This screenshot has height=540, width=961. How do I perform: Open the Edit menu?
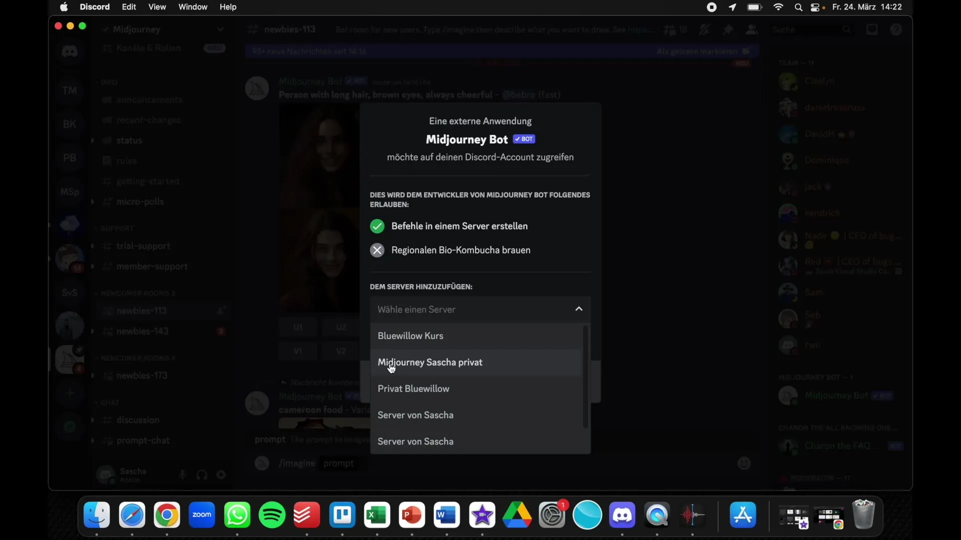[129, 7]
